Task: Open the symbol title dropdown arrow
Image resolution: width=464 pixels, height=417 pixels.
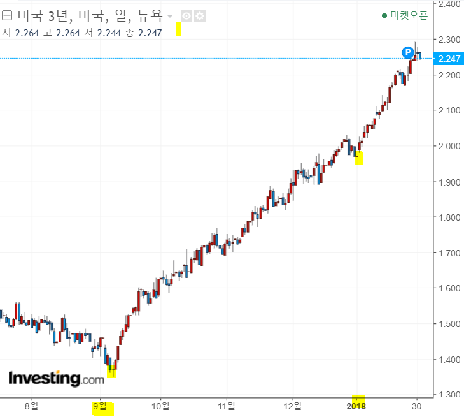Action: point(170,16)
